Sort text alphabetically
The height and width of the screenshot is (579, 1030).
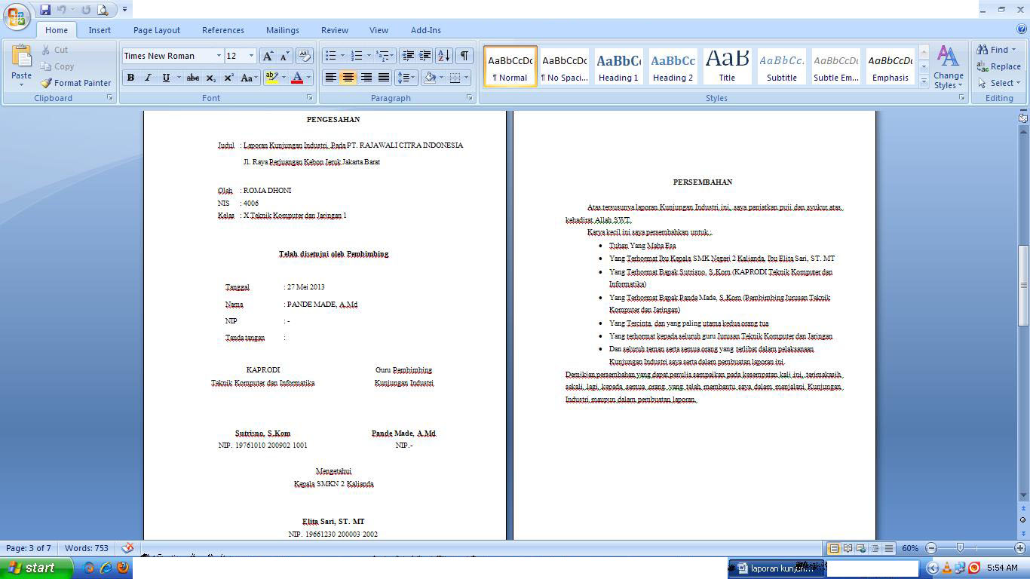(444, 56)
